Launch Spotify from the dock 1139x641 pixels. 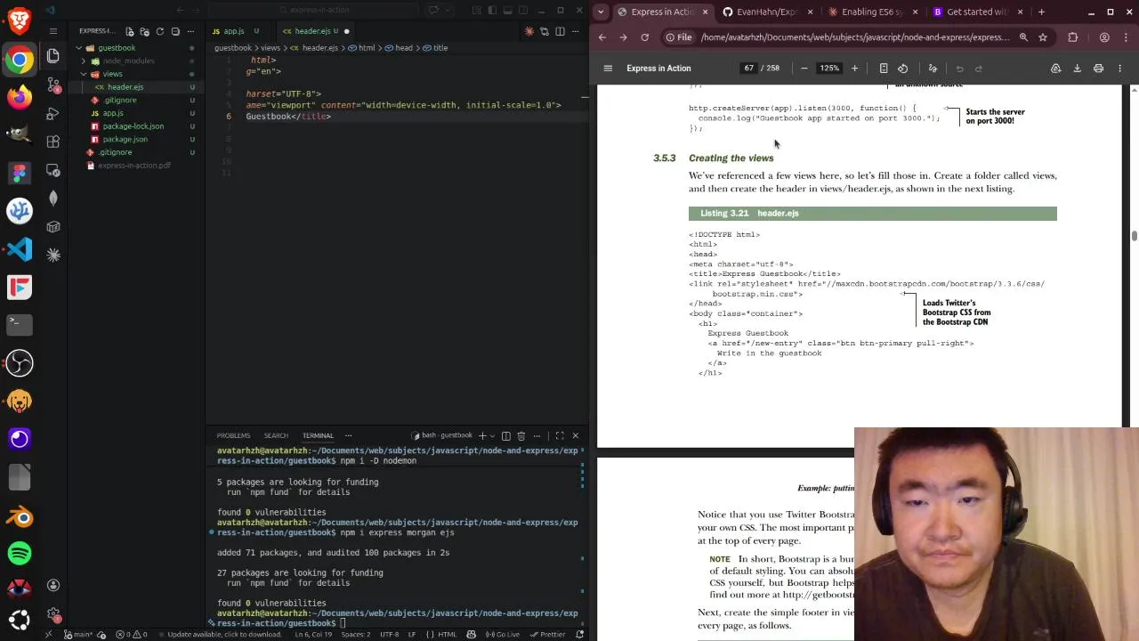pos(20,553)
